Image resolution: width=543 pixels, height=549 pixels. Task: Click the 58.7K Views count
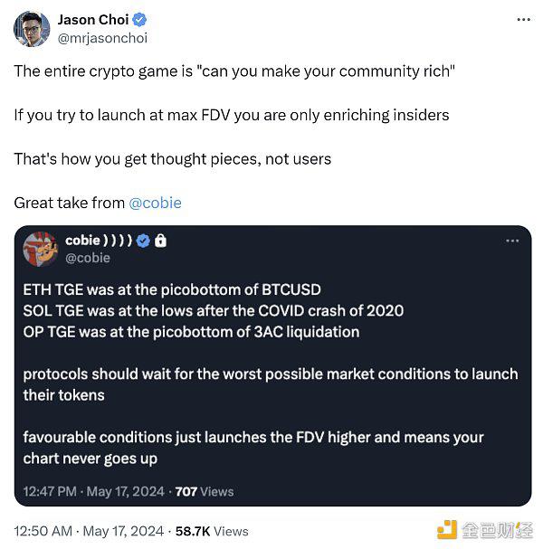point(212,531)
